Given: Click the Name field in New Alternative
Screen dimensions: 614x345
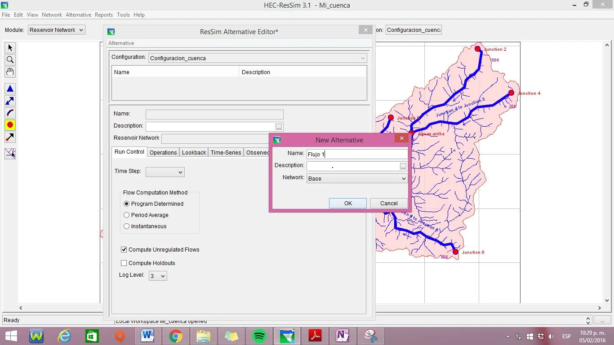Looking at the screenshot, I should coord(357,154).
